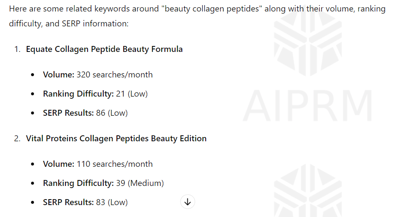Click the SERP Results 83 (Low) line
This screenshot has width=396, height=217.
85,203
